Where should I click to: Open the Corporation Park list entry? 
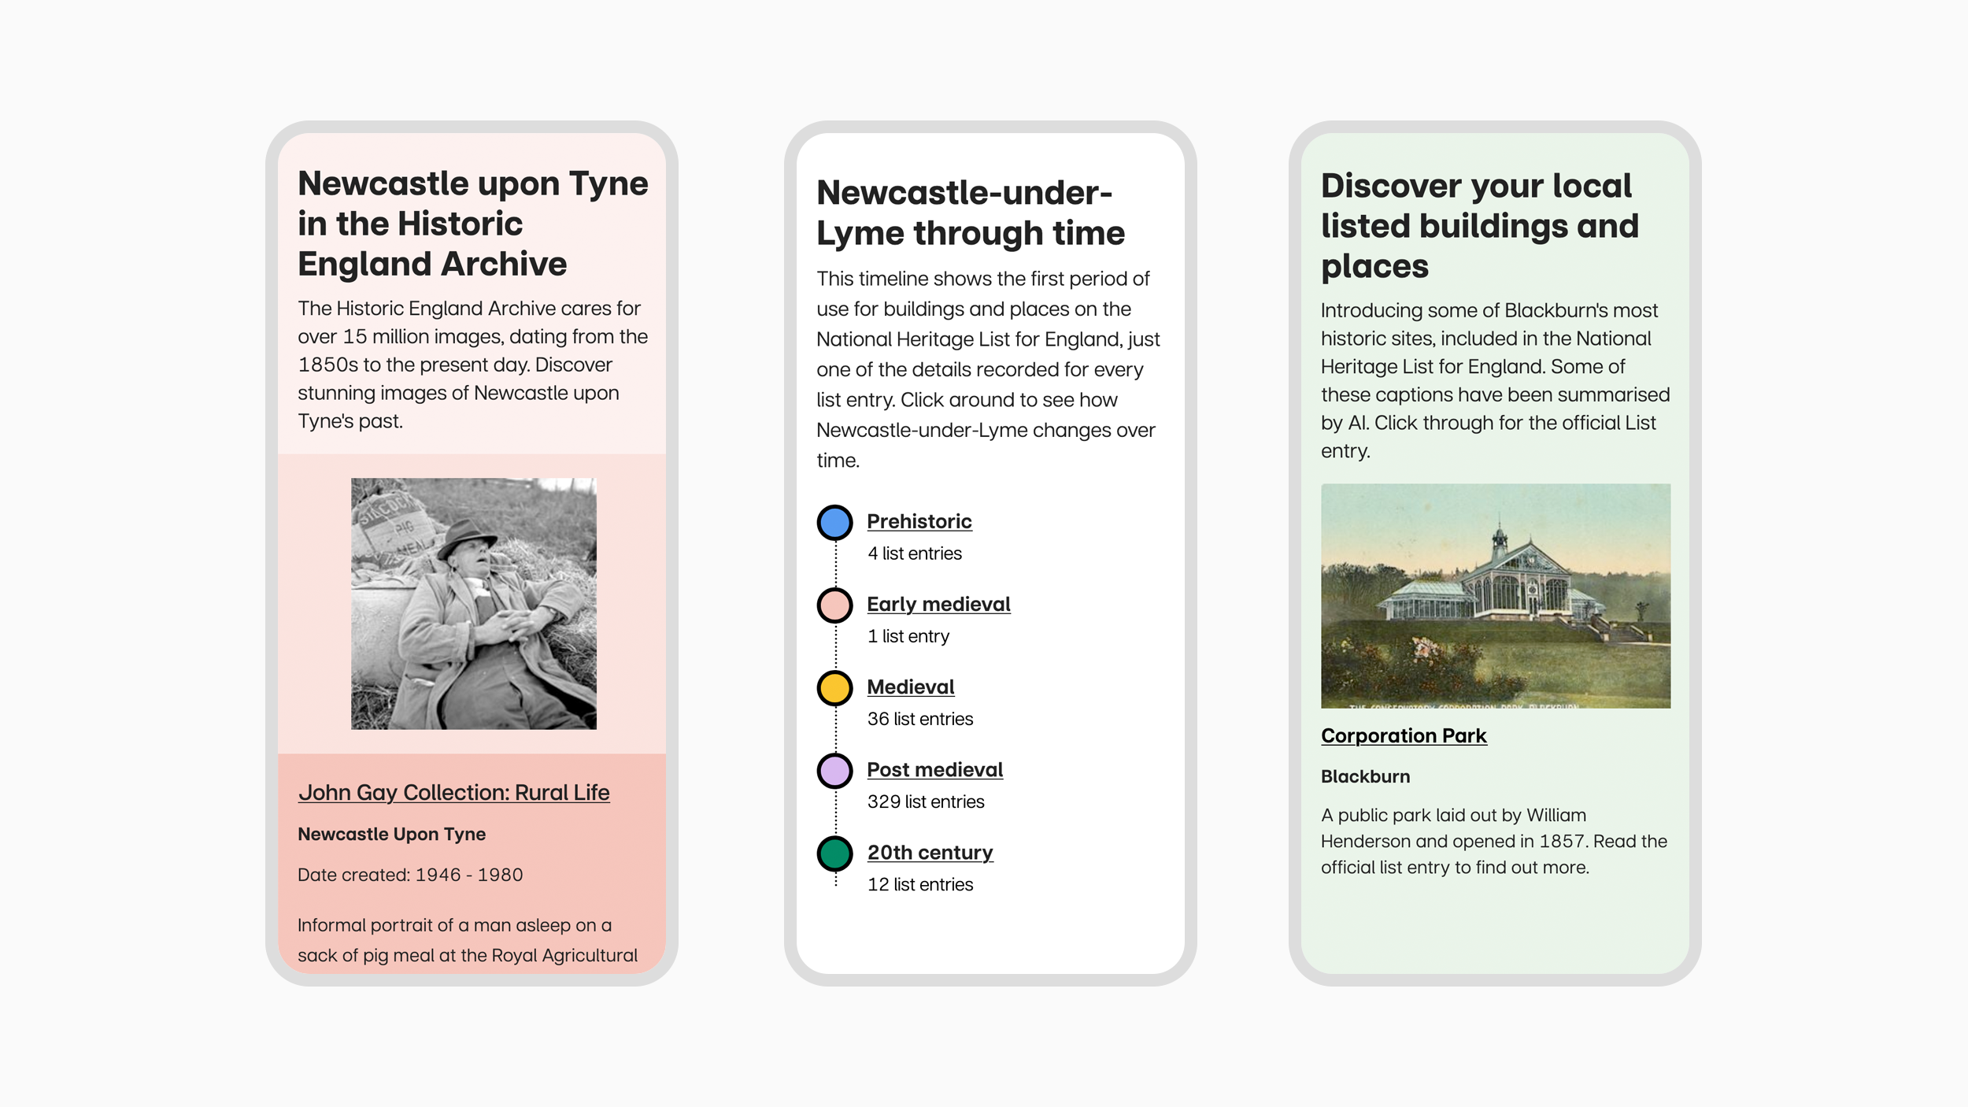click(1404, 736)
